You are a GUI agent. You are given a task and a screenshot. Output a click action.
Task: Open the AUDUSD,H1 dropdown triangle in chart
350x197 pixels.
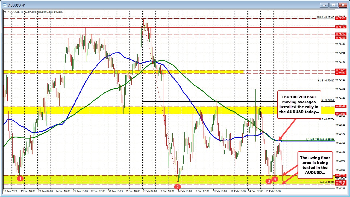(x=5, y=12)
